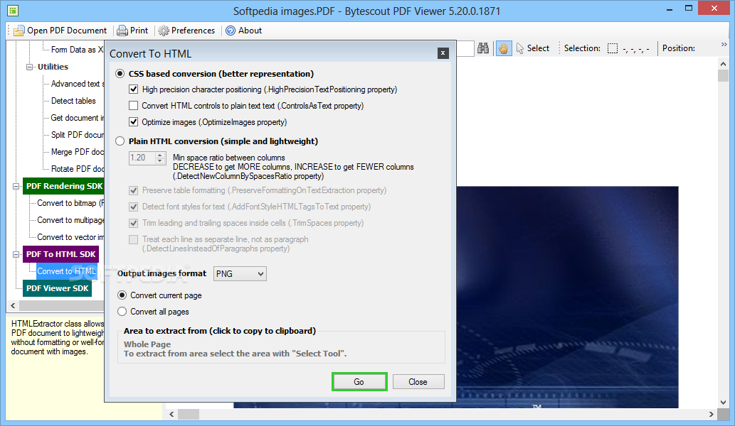The image size is (735, 426).
Task: Click document horizontal scrollbar right arrow
Action: click(x=712, y=415)
